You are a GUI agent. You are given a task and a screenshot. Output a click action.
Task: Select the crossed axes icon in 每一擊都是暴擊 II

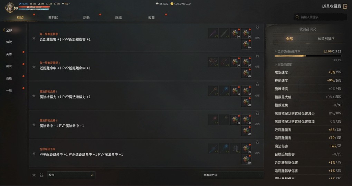click(x=213, y=62)
